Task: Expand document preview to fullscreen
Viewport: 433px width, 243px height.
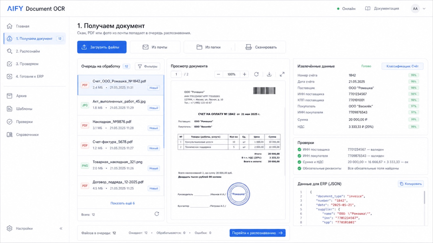Action: 282,74
